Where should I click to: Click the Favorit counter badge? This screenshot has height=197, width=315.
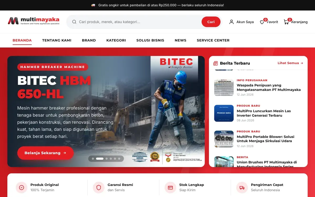[266, 20]
